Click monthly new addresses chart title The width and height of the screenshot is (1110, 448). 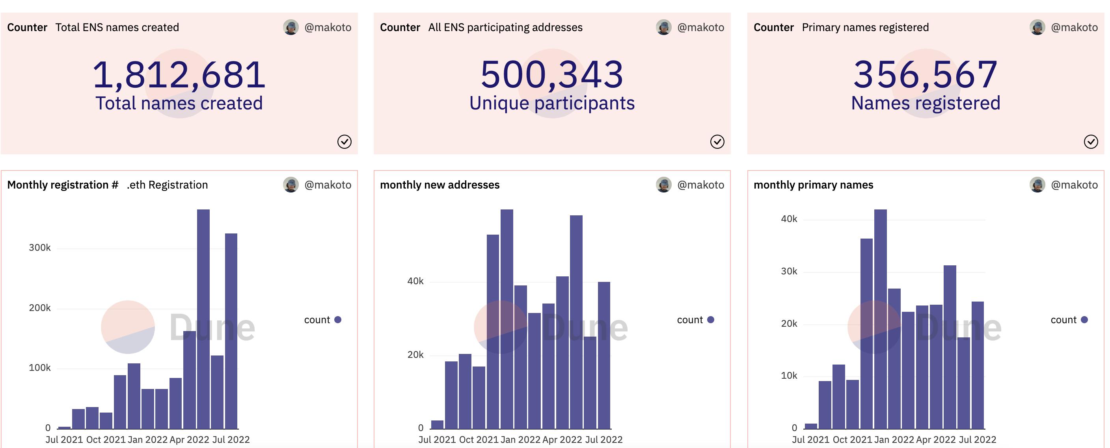click(440, 185)
